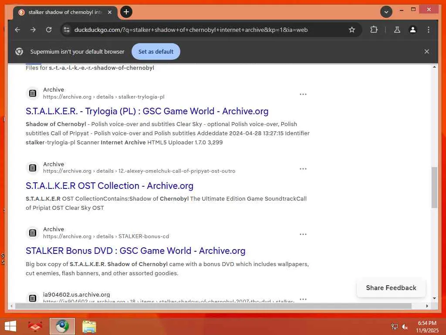Click the scroll up arrow
Screen dimensions: 446x335
(434, 67)
